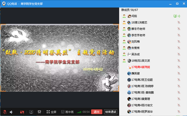Viewport: 187px width, 116px height.
Task: Turn on the disabled camera icon
Action: 22,112
